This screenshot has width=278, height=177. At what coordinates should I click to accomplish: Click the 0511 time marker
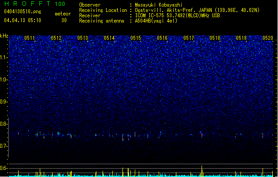pos(30,38)
